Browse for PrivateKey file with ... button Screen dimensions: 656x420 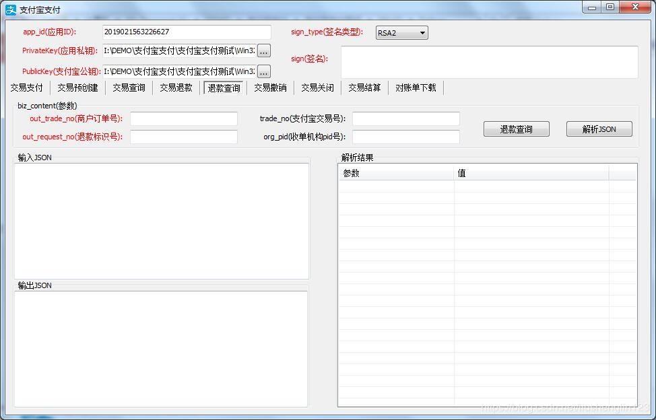point(263,51)
